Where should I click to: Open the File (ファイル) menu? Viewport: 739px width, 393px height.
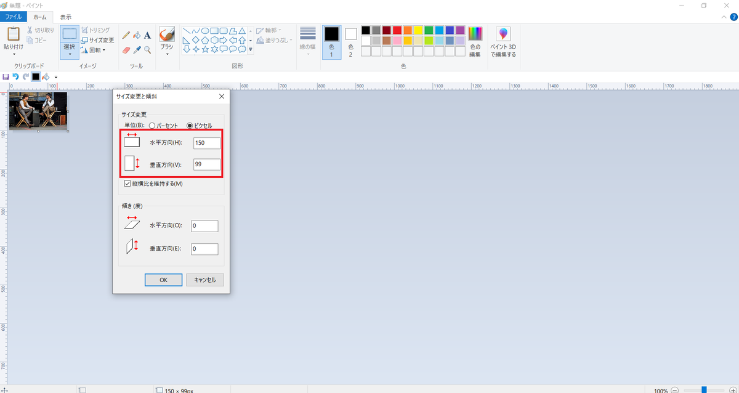click(14, 17)
